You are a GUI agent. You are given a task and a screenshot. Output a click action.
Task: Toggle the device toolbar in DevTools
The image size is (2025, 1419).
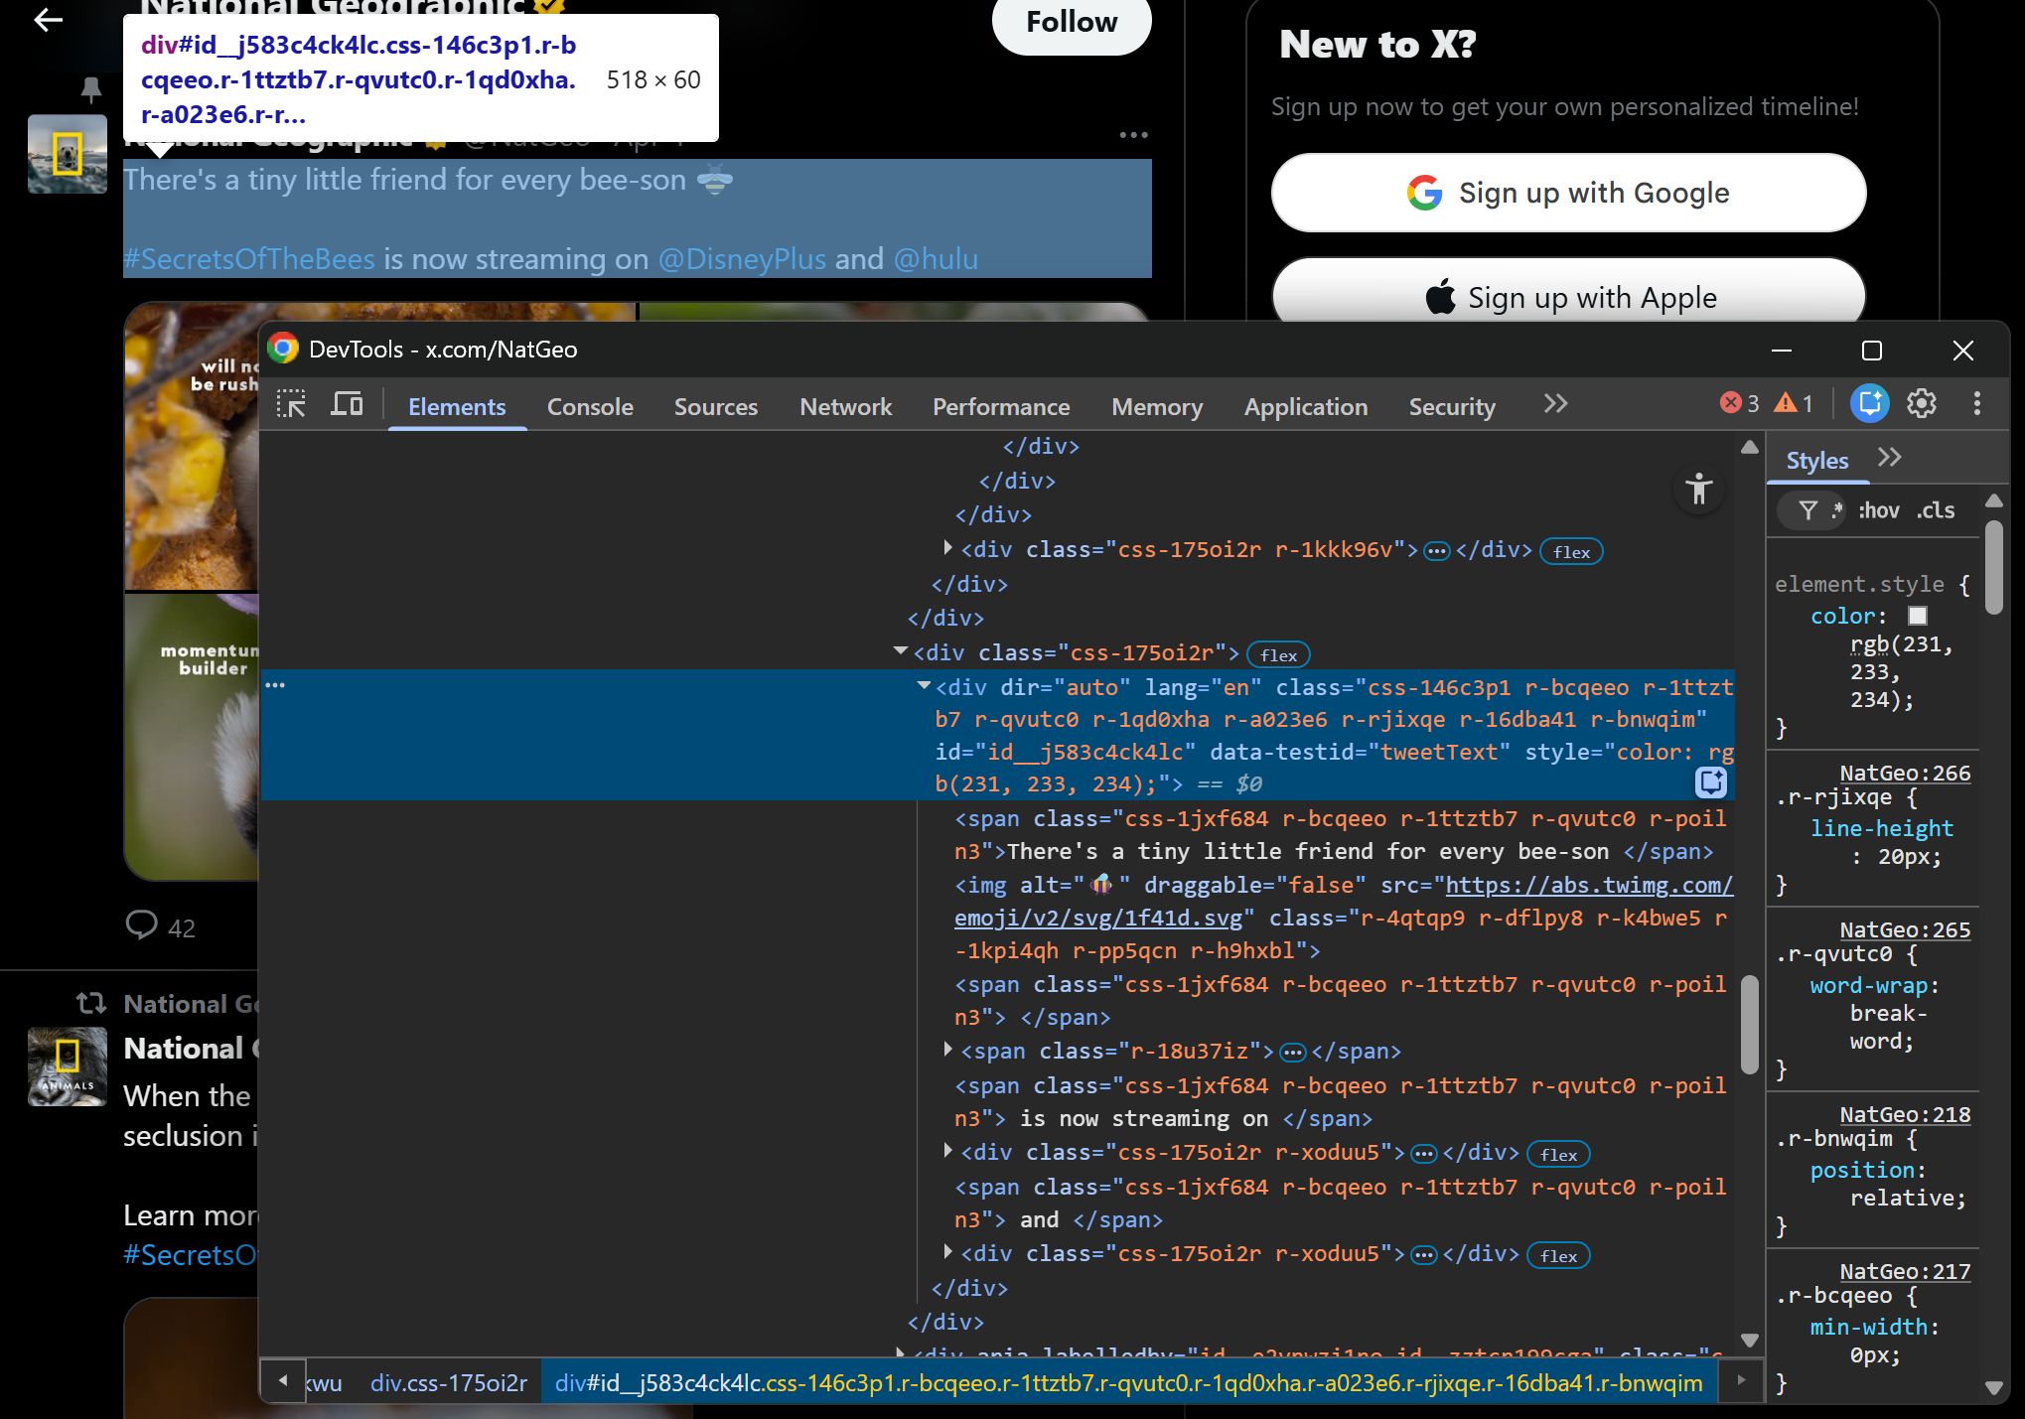pyautogui.click(x=347, y=404)
